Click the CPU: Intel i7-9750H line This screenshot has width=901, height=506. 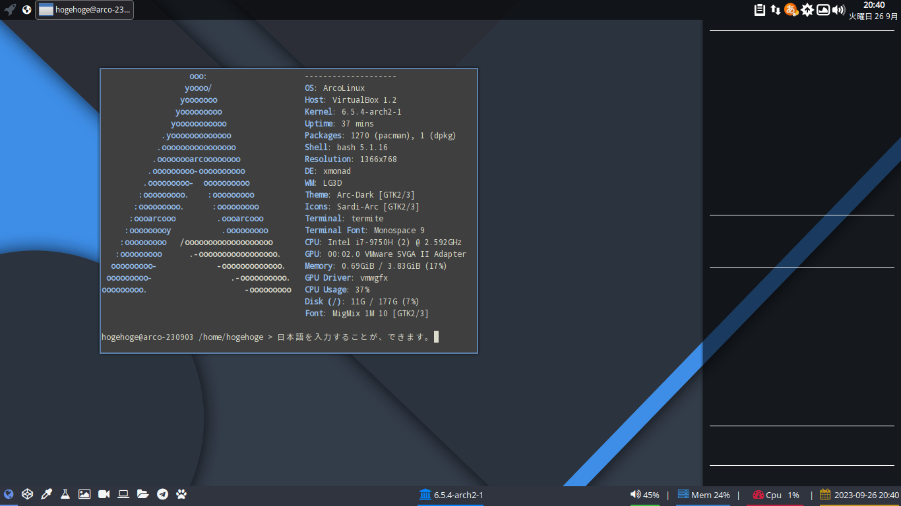click(x=383, y=242)
